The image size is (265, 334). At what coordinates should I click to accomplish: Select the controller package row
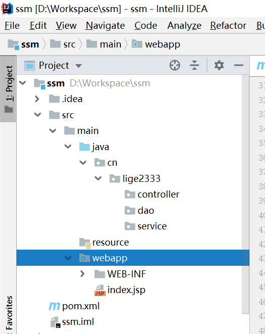(133, 194)
